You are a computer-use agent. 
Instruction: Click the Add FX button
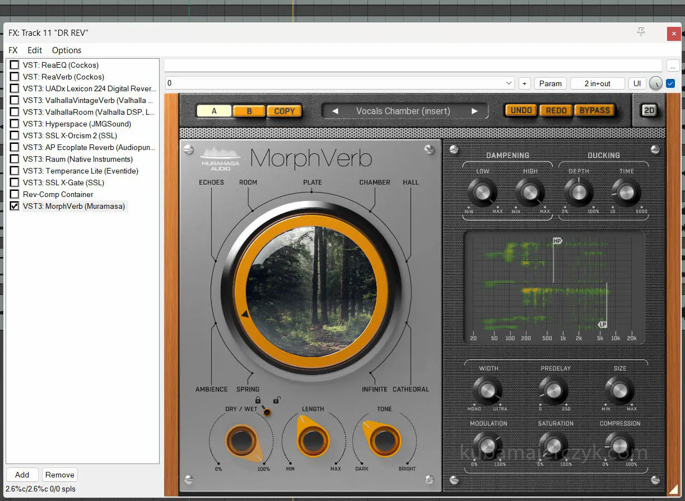[22, 475]
